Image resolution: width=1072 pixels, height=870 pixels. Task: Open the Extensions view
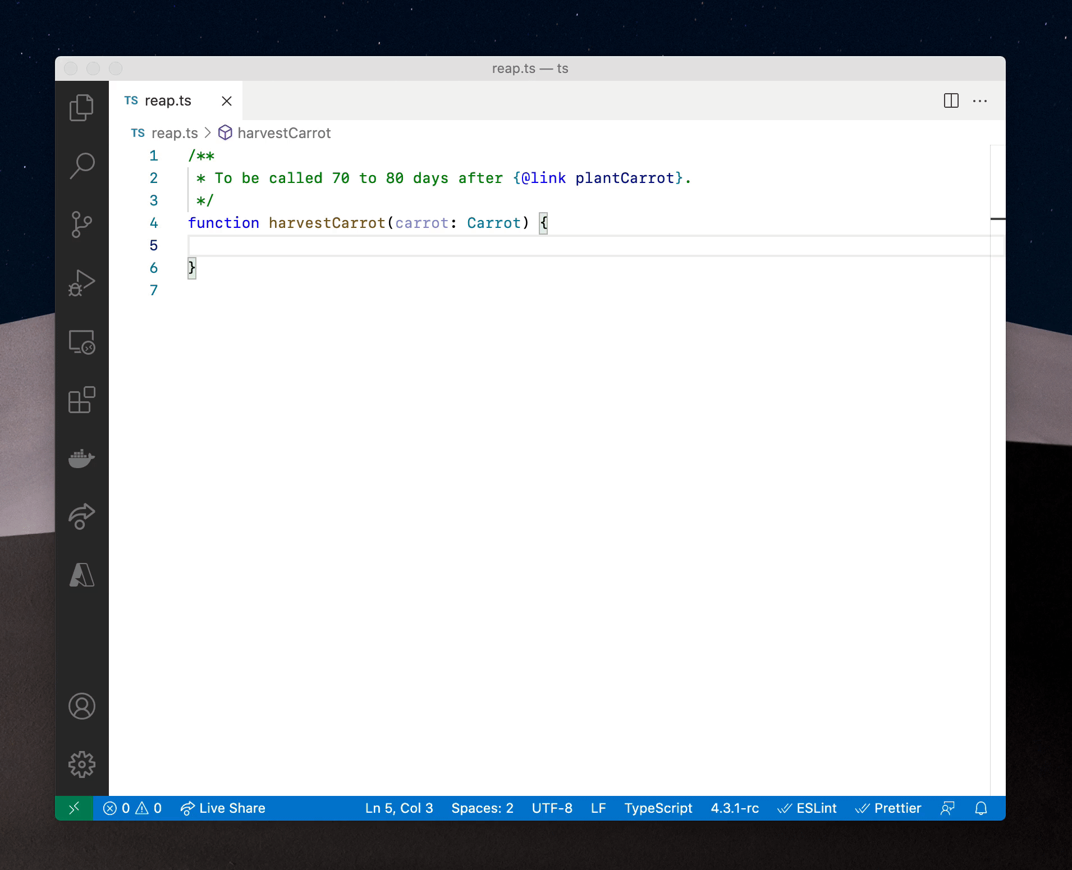pos(81,400)
